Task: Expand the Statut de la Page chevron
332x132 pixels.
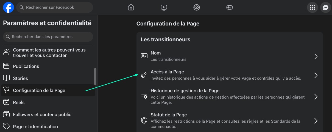Action: pos(316,121)
